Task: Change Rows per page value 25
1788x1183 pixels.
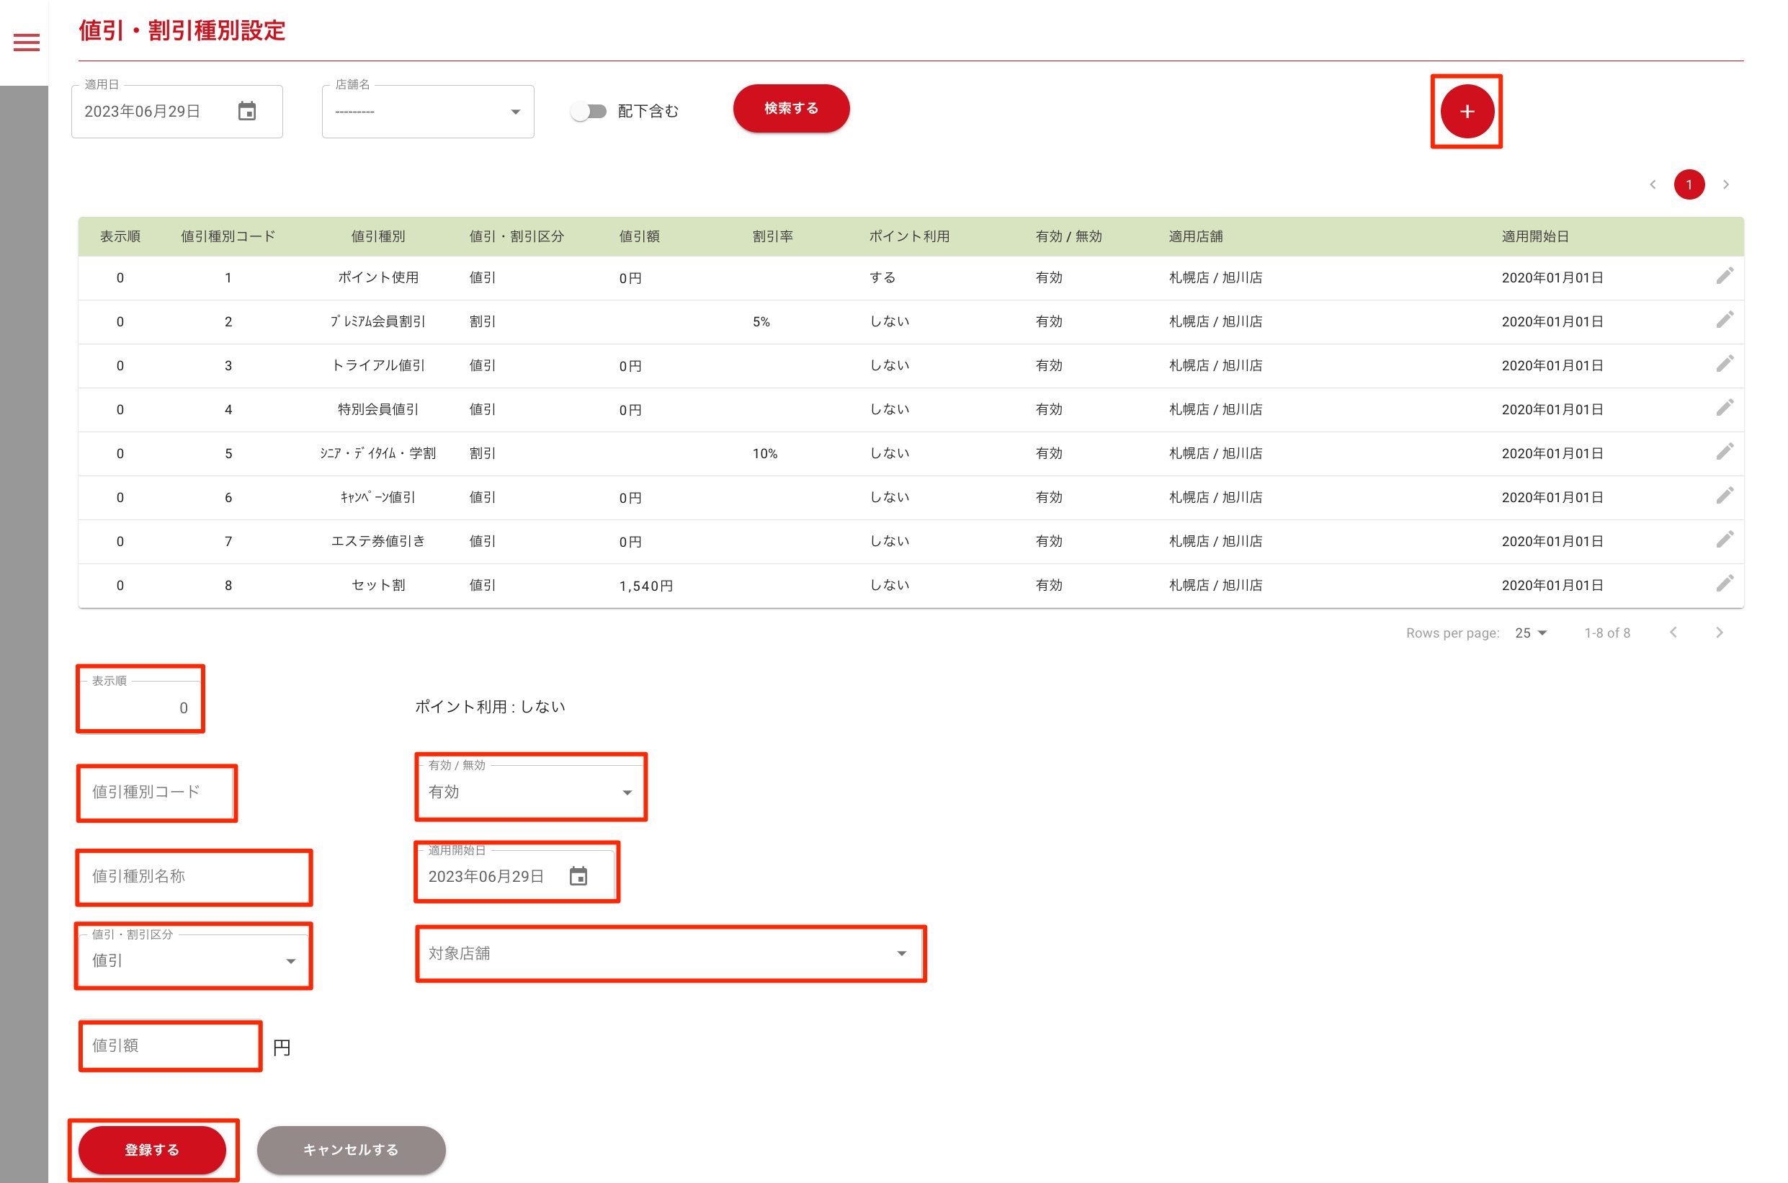Action: pos(1531,633)
